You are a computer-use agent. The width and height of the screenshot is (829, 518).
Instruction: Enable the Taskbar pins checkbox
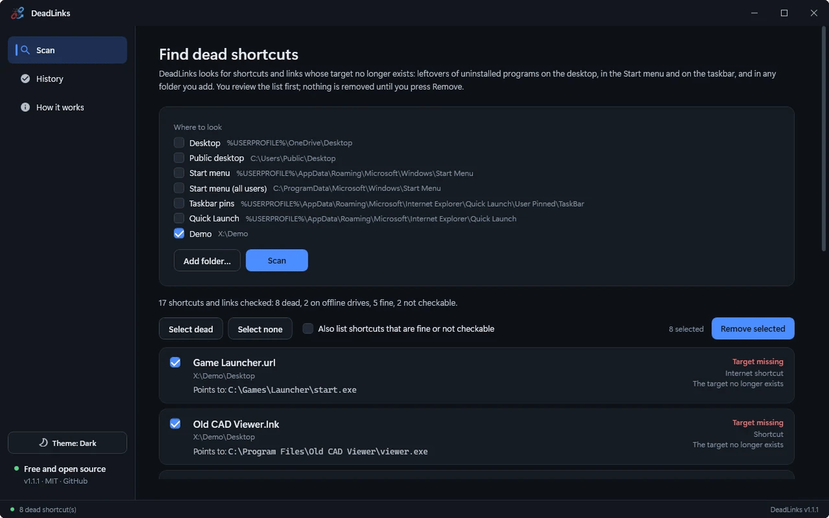[179, 203]
